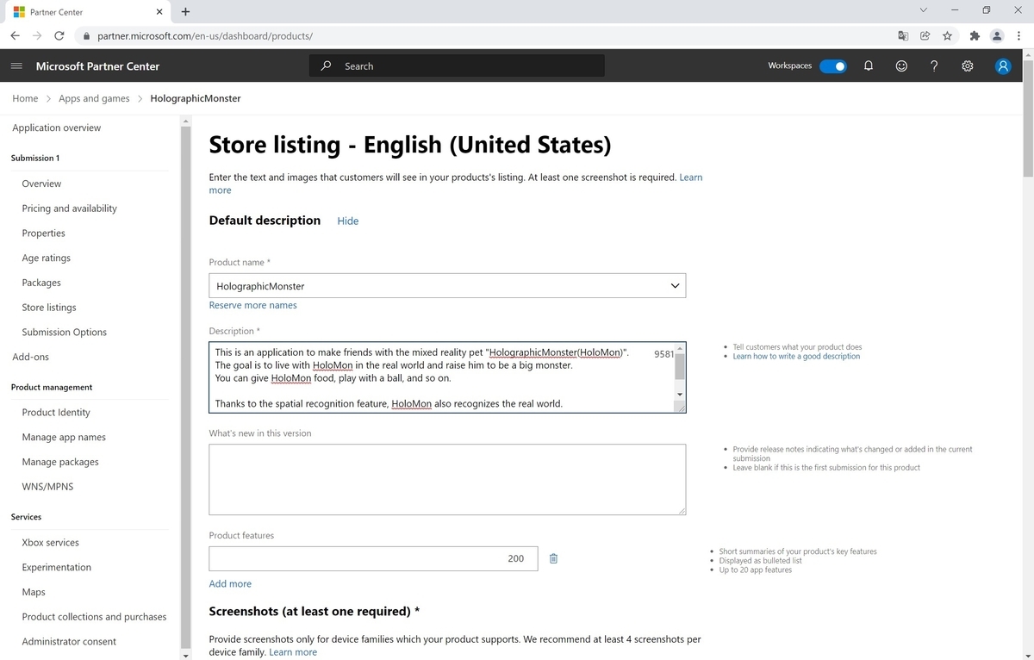Viewport: 1034px width, 660px height.
Task: Click the Apps and games breadcrumb
Action: pyautogui.click(x=94, y=98)
